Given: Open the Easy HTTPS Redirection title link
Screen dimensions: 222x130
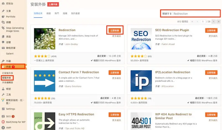Looking at the screenshot, I should pyautogui.click(x=76, y=114).
